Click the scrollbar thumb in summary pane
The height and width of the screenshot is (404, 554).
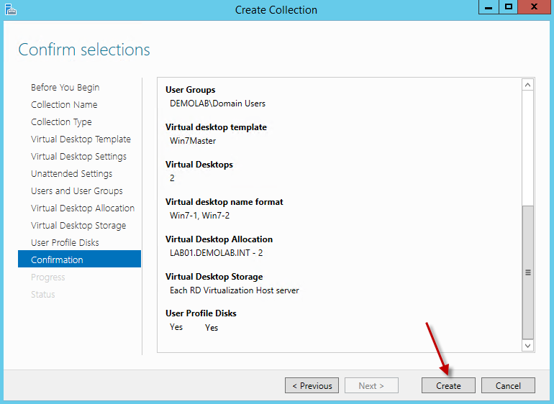pyautogui.click(x=528, y=272)
